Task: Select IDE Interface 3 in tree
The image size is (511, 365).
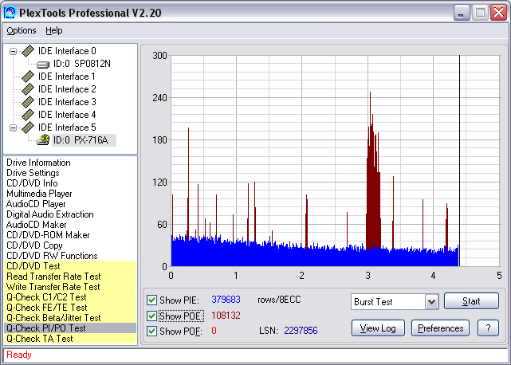Action: (x=67, y=102)
